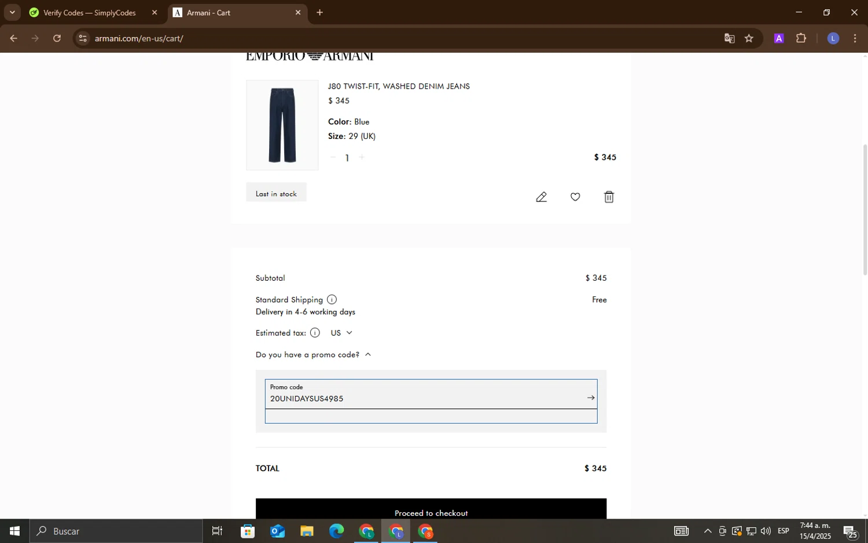Close the Verify Codes tab
The width and height of the screenshot is (868, 543).
coord(155,12)
